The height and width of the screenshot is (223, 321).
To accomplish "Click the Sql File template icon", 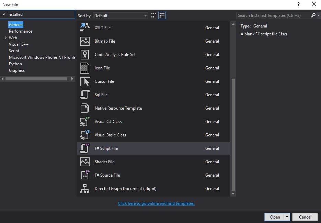I will [x=85, y=95].
